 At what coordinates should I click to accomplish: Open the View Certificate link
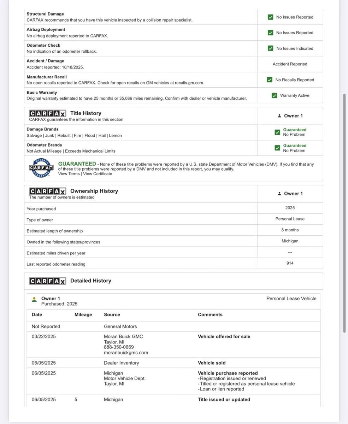pos(98,174)
